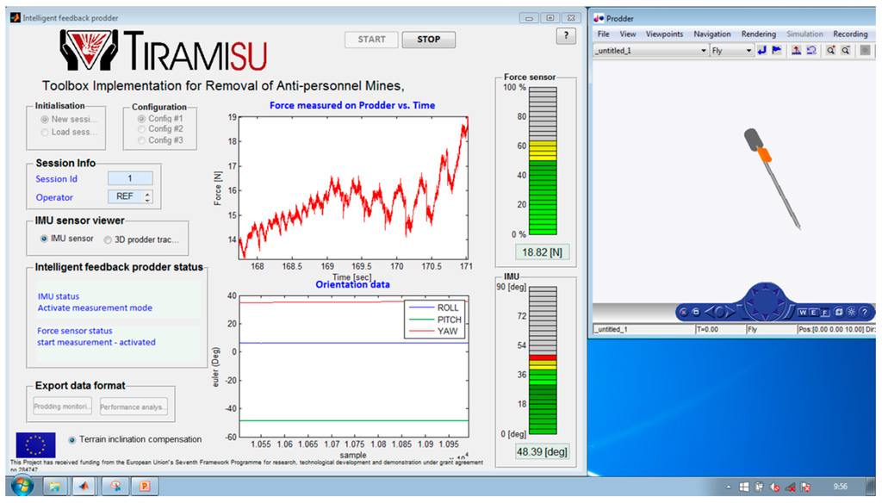Open the Rendering menu

[759, 34]
